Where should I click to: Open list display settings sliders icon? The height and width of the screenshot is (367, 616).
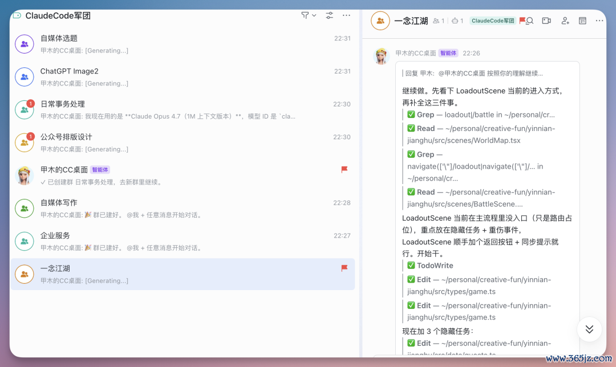click(329, 15)
